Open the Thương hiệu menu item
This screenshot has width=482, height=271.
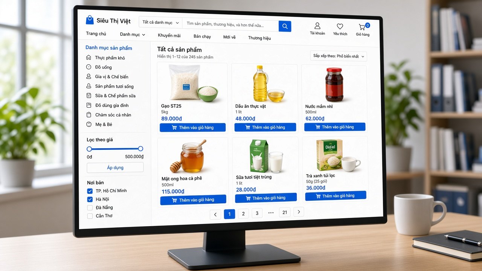(259, 38)
